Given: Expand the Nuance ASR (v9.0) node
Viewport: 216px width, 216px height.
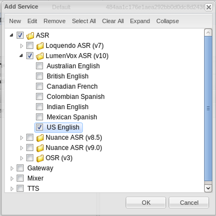Looking at the screenshot, I should pos(21,148).
